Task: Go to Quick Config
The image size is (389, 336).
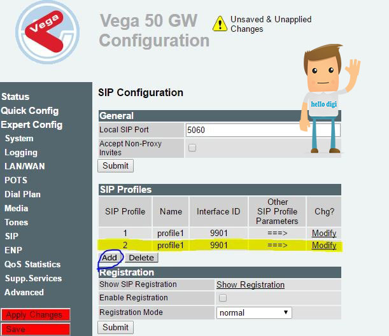Action: point(30,111)
